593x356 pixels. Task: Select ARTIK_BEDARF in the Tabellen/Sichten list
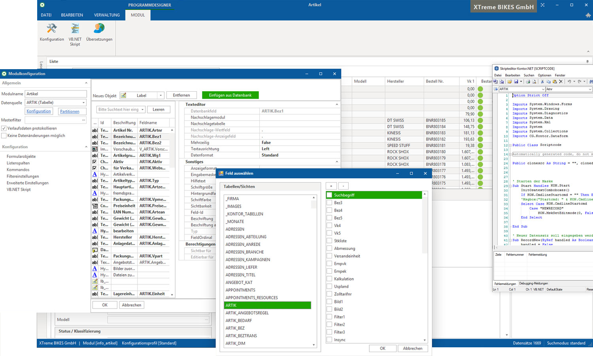coord(239,320)
